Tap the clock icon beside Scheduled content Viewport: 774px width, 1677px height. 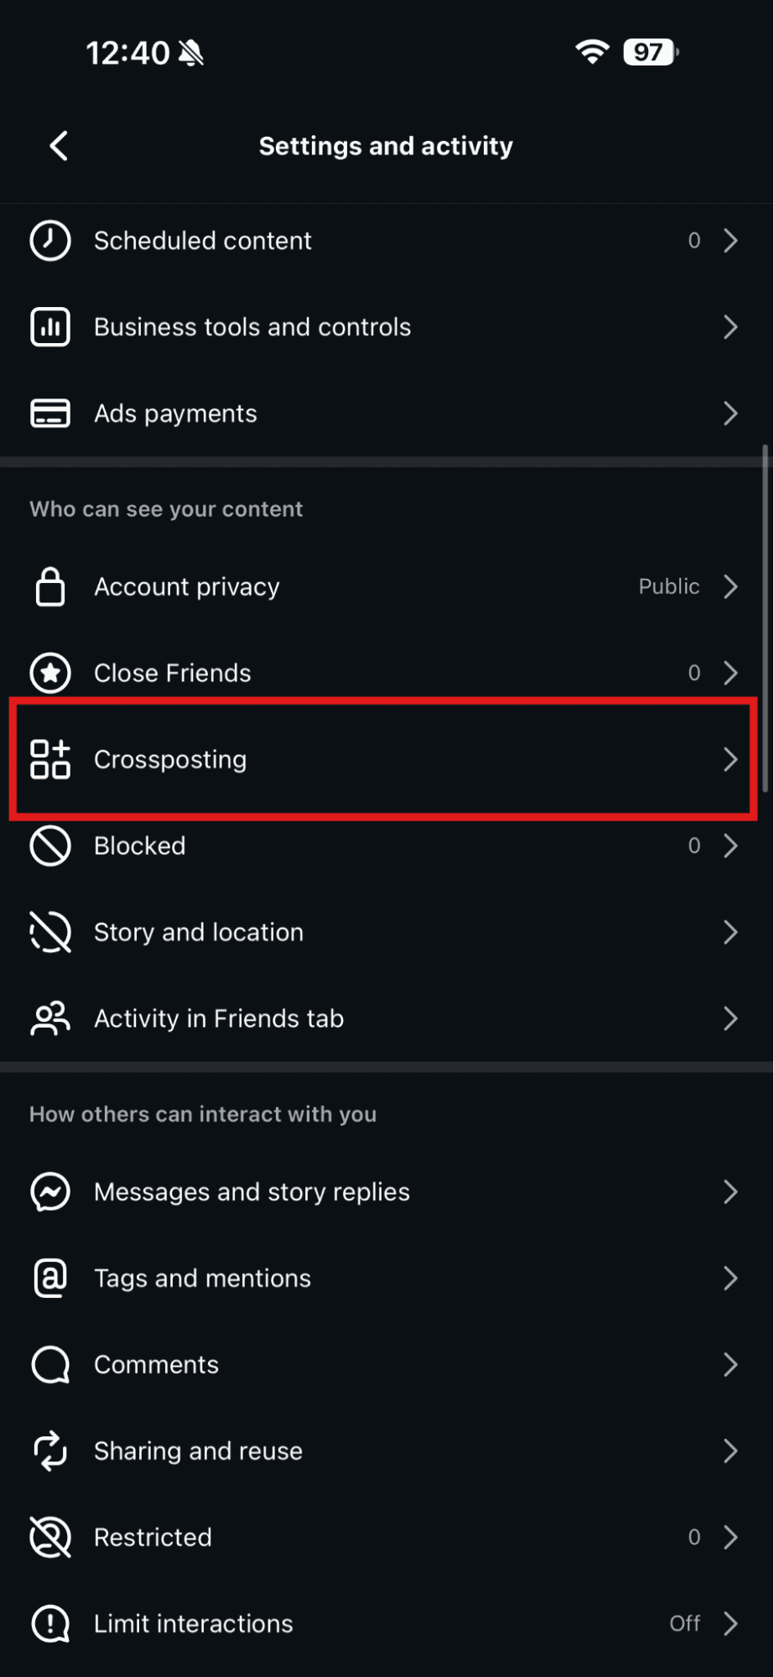pyautogui.click(x=49, y=241)
